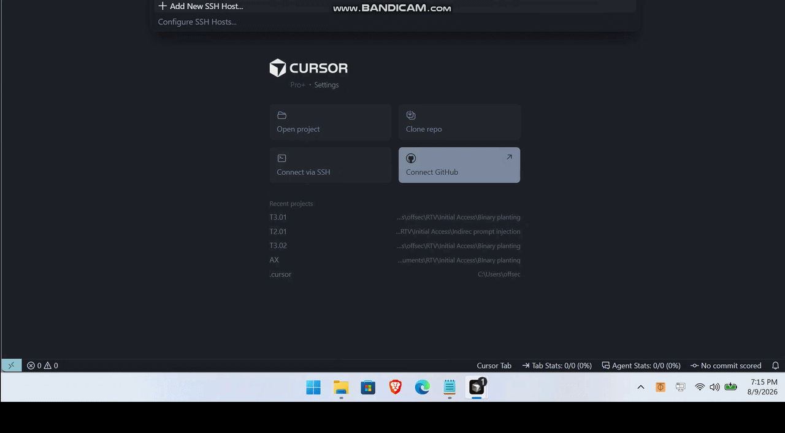785x433 pixels.
Task: Open File Explorer from taskbar
Action: (341, 387)
